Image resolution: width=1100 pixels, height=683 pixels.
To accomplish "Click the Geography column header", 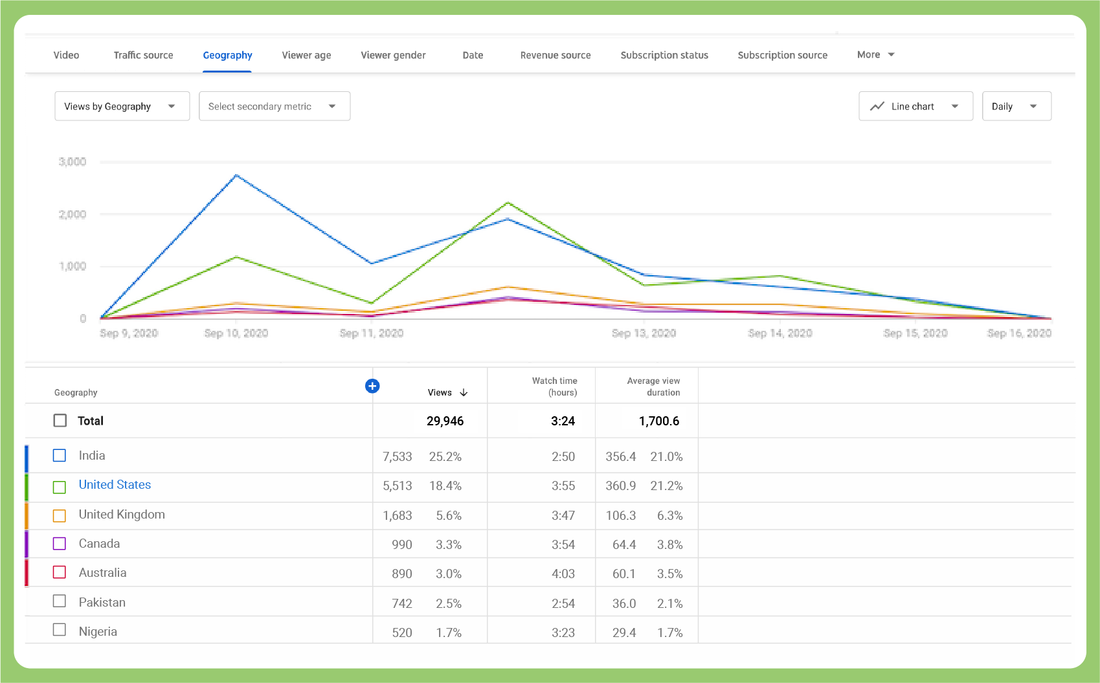I will point(76,392).
